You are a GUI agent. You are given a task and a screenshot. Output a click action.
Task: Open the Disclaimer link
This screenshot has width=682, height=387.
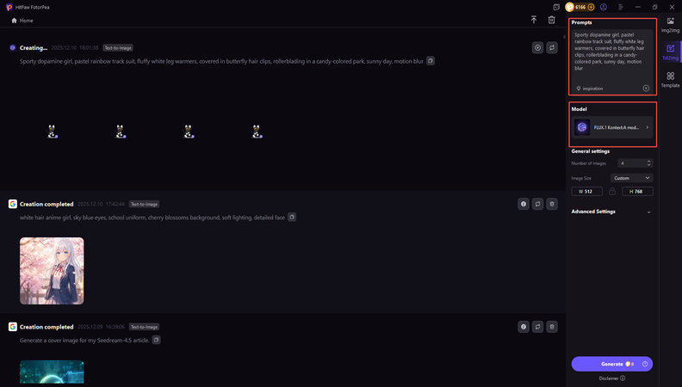(x=611, y=378)
